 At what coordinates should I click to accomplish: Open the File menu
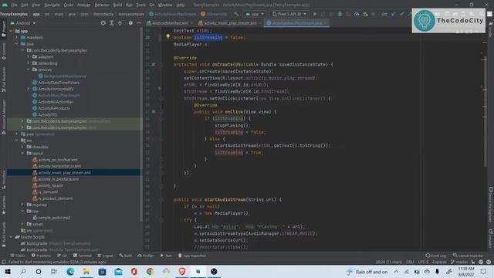(x=14, y=5)
